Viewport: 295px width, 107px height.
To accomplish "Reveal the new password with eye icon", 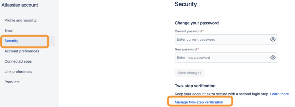I will click(x=273, y=57).
